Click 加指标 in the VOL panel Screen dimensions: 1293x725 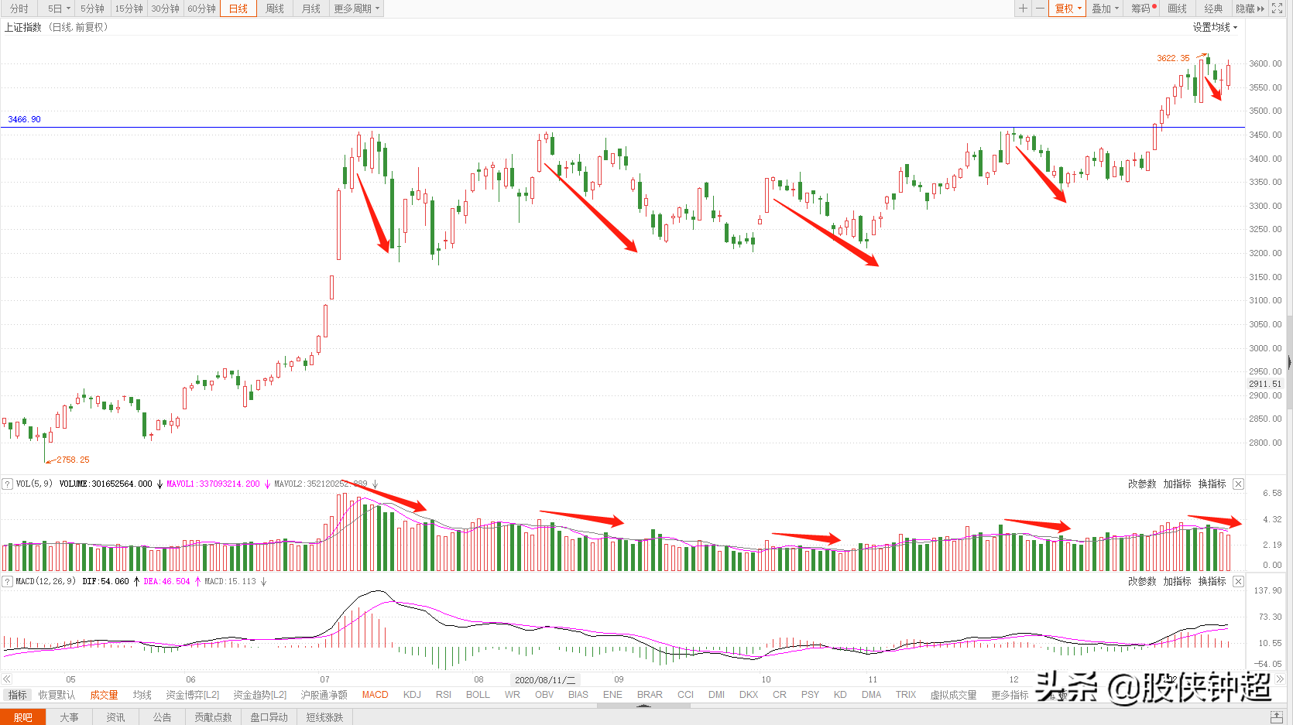[x=1177, y=484]
